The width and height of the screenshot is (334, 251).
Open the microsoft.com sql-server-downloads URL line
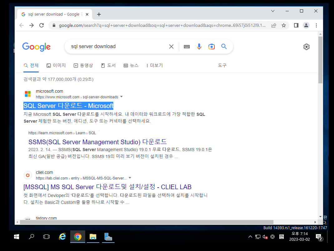[x=77, y=97]
